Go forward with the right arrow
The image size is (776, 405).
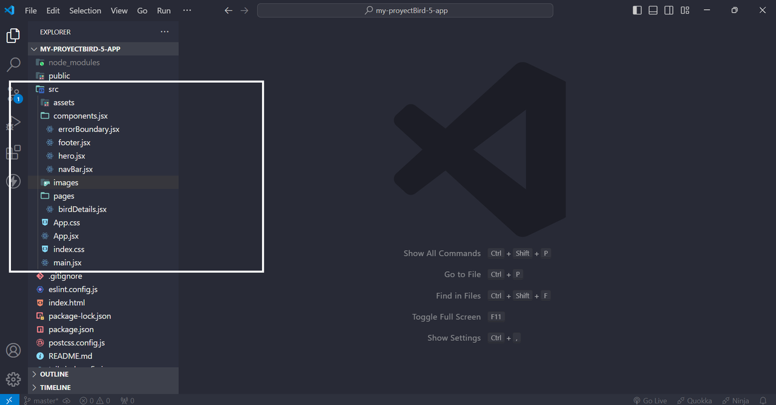[244, 10]
